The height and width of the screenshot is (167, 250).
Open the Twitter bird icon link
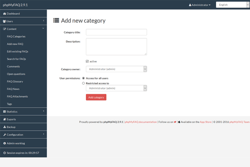click(175, 122)
